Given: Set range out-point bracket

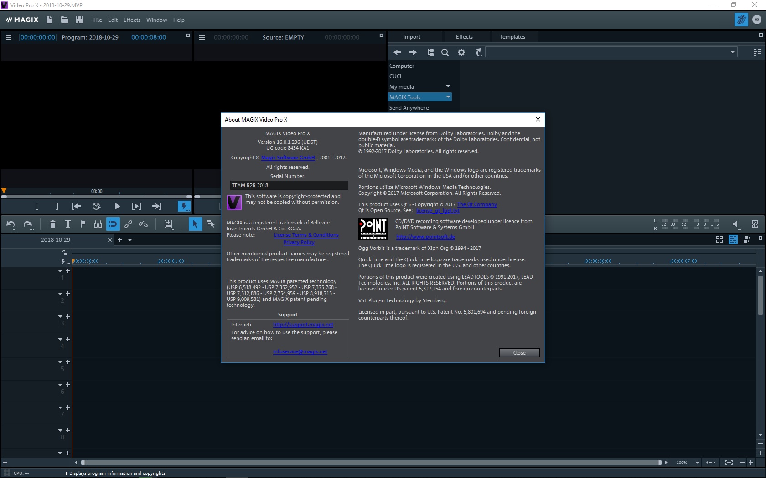Looking at the screenshot, I should [57, 206].
